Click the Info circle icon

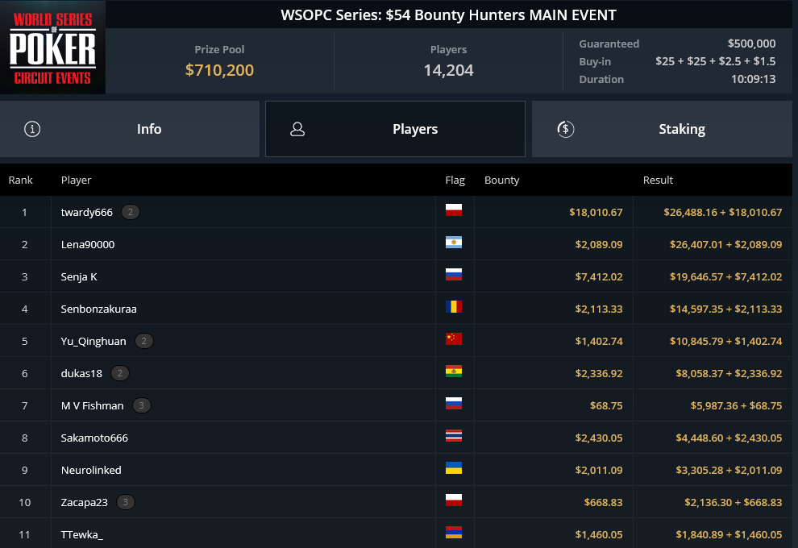[x=32, y=129]
